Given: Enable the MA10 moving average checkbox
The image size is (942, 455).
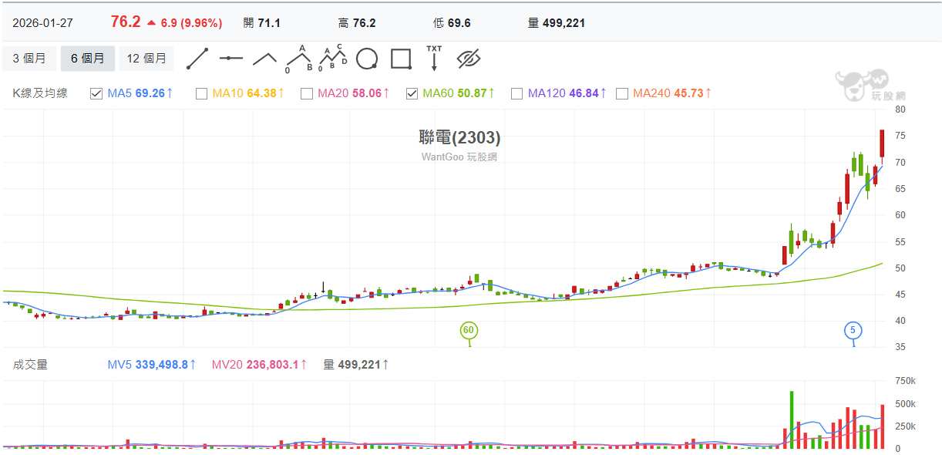Looking at the screenshot, I should point(201,93).
